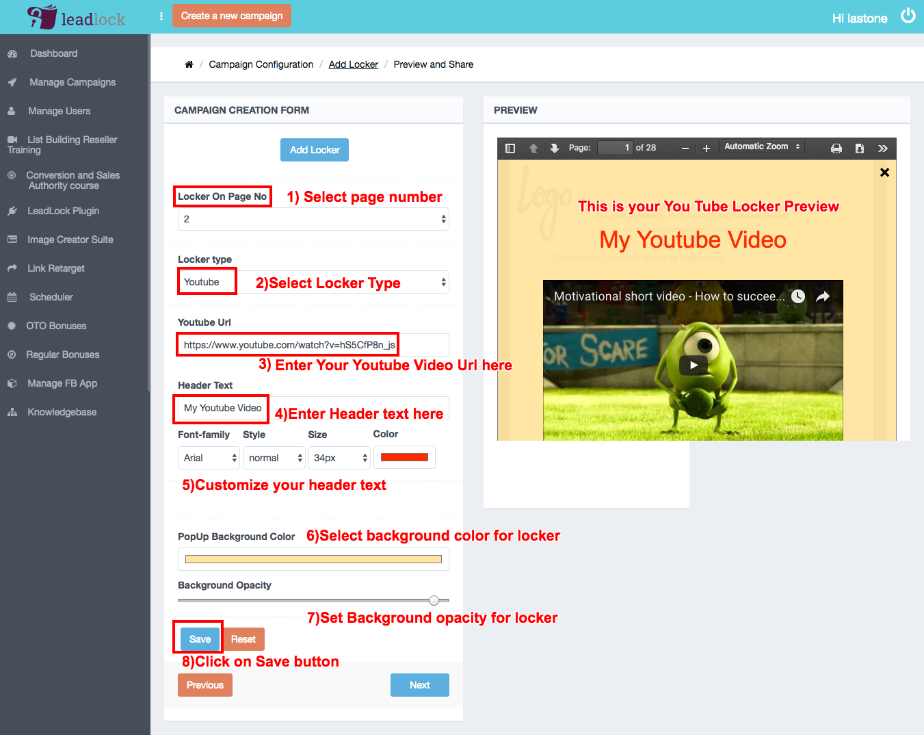The width and height of the screenshot is (924, 735).
Task: Click the video Share arrow icon
Action: tap(823, 296)
